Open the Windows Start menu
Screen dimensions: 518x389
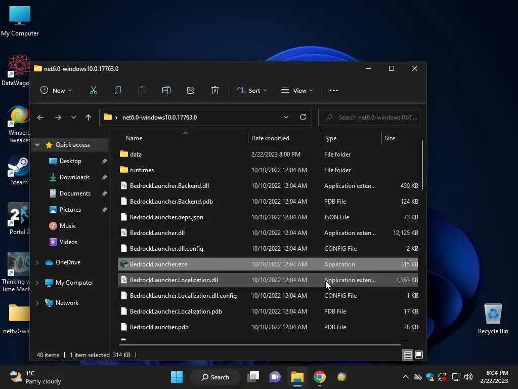[177, 377]
